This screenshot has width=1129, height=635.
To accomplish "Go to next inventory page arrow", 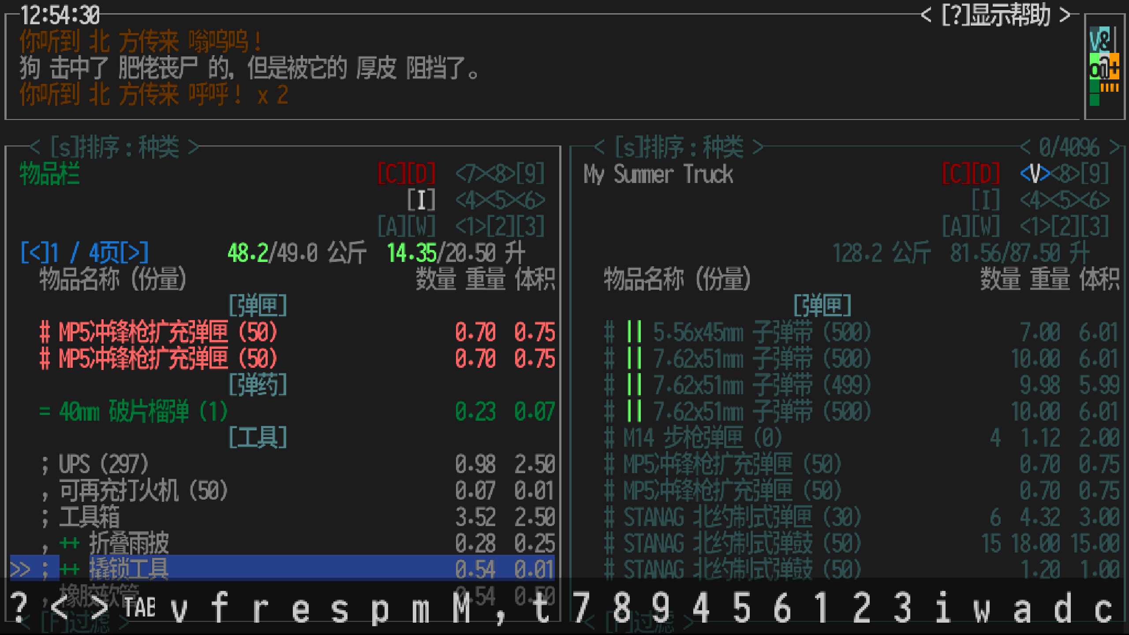I will tap(134, 253).
